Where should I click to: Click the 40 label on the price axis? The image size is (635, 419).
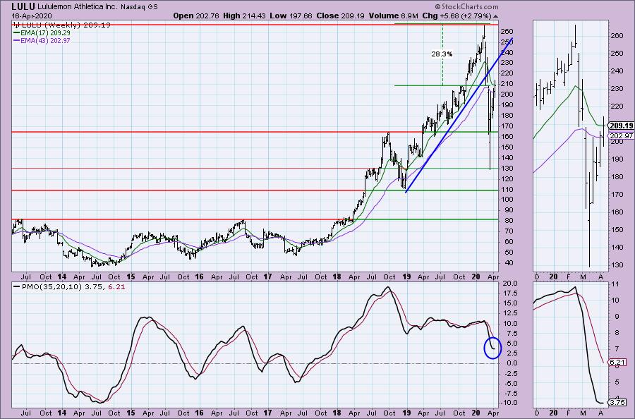click(x=507, y=262)
